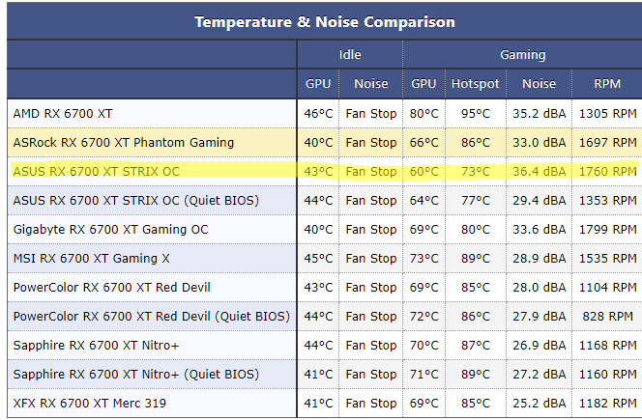Select ASRock RX 6700 XT Phantom Gaming

[x=123, y=142]
